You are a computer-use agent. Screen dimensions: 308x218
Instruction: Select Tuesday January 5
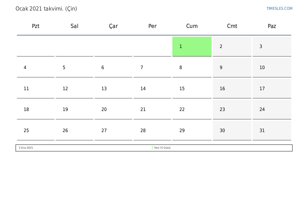pos(74,67)
